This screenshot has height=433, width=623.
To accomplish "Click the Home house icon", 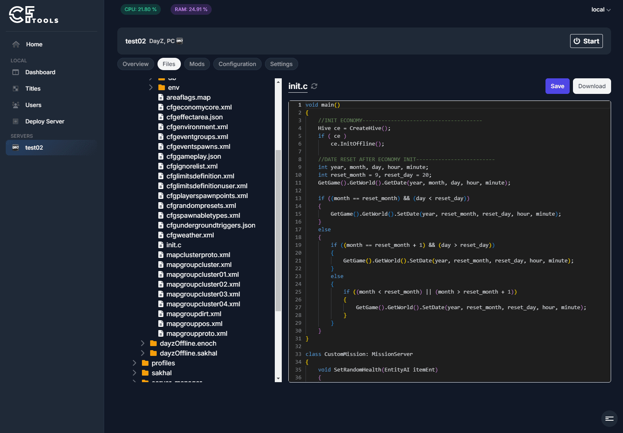I will pyautogui.click(x=16, y=44).
